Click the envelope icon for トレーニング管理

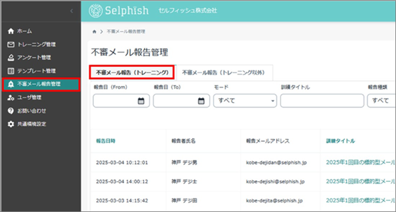tap(11, 45)
